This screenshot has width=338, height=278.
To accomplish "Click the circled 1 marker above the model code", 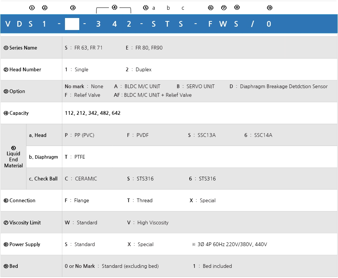I will tap(32, 8).
